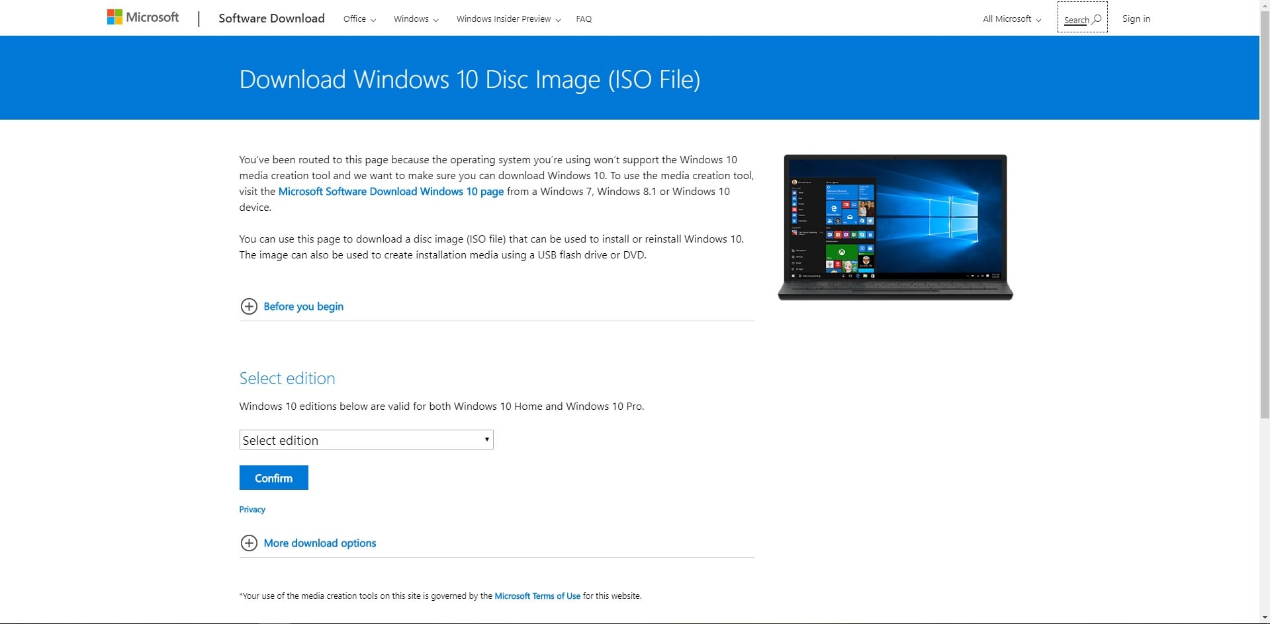The height and width of the screenshot is (624, 1270).
Task: Follow the Microsoft Software Download Windows 10 page link
Action: point(391,192)
